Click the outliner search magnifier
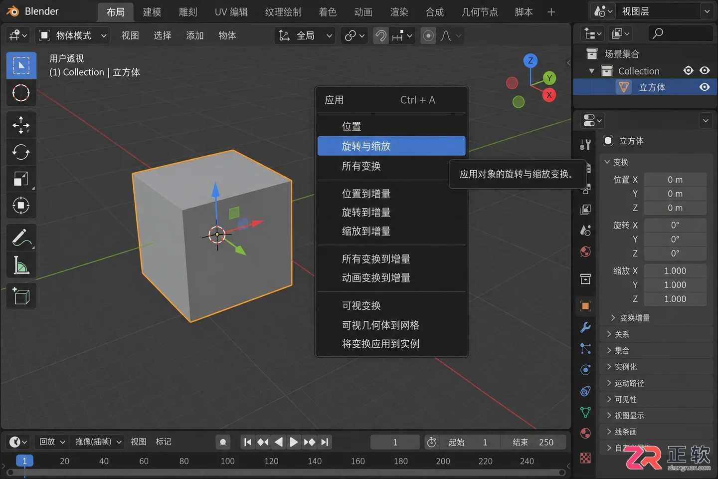This screenshot has height=479, width=718. [658, 33]
